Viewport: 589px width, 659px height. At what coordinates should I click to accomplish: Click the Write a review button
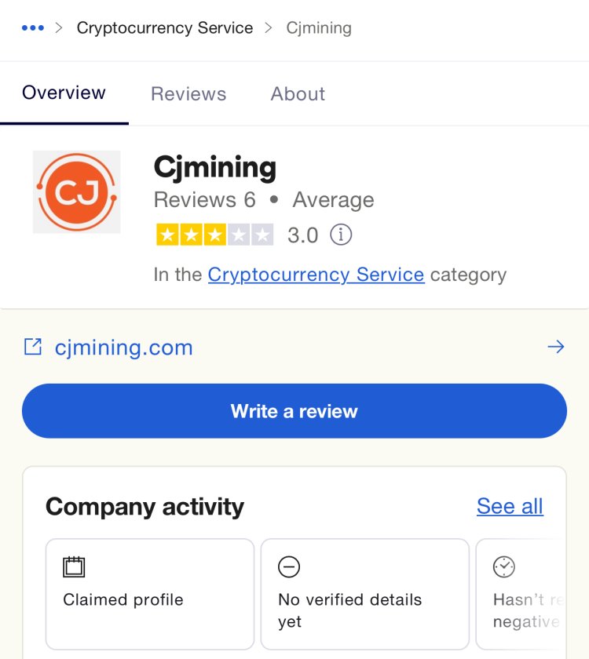pyautogui.click(x=294, y=411)
